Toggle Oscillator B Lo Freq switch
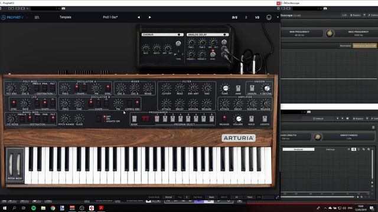The width and height of the screenshot is (378, 212). [129, 104]
